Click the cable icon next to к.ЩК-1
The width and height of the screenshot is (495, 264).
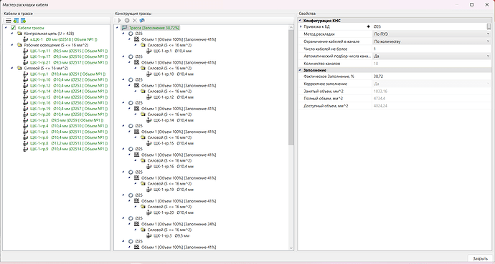tap(26, 39)
